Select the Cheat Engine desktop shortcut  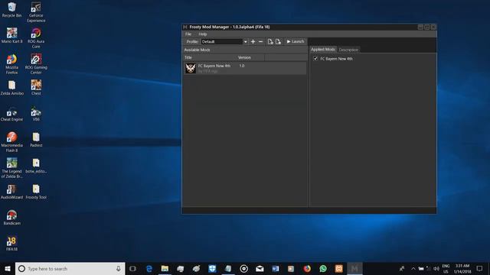(x=12, y=114)
